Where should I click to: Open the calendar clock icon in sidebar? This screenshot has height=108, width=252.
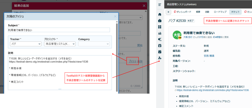pos(160,45)
